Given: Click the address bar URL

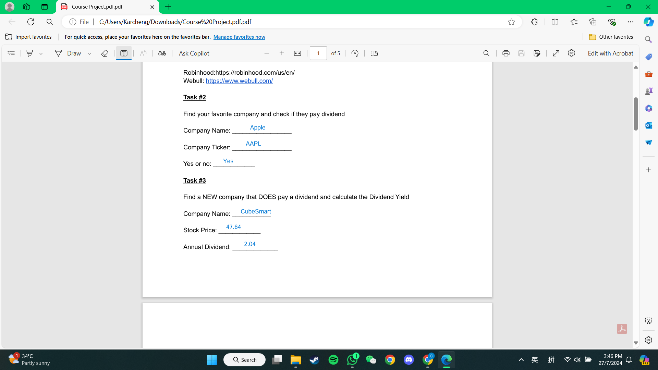Looking at the screenshot, I should point(175,22).
